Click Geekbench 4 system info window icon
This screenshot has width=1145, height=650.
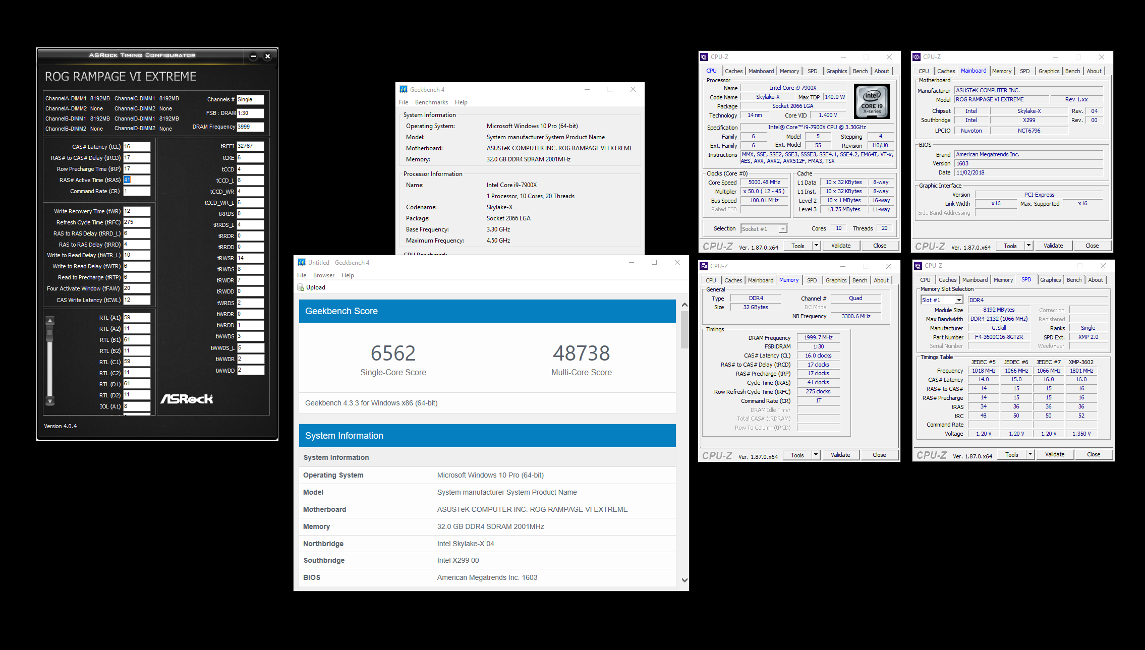[x=404, y=89]
